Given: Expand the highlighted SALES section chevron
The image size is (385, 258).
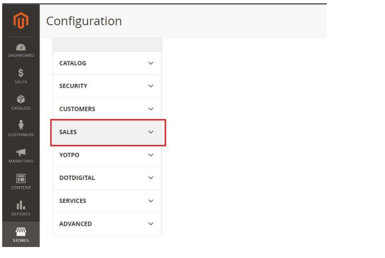Looking at the screenshot, I should click(x=151, y=132).
